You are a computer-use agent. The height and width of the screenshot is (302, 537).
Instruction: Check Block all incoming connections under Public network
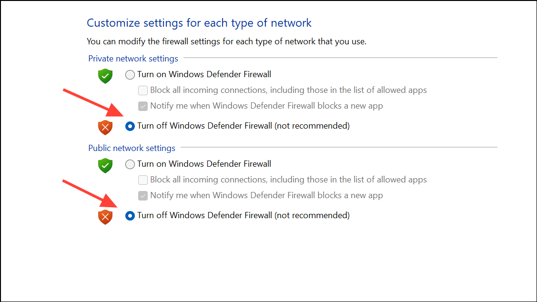[143, 180]
